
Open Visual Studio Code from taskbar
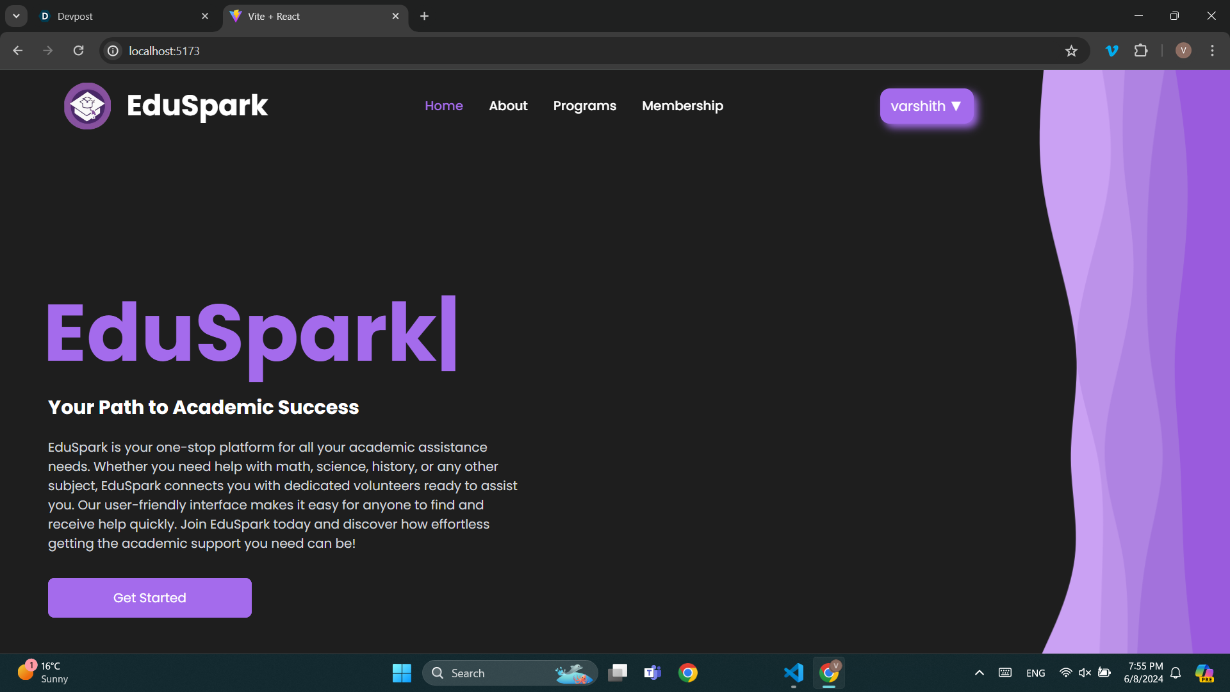(793, 673)
